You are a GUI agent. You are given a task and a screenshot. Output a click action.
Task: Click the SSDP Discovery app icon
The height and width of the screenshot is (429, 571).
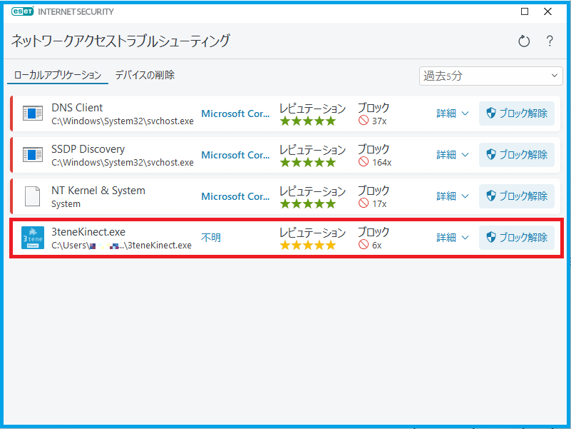[x=32, y=155]
